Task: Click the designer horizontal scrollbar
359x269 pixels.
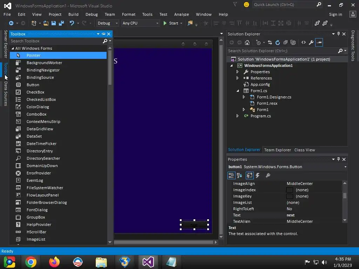Action: pyautogui.click(x=164, y=242)
